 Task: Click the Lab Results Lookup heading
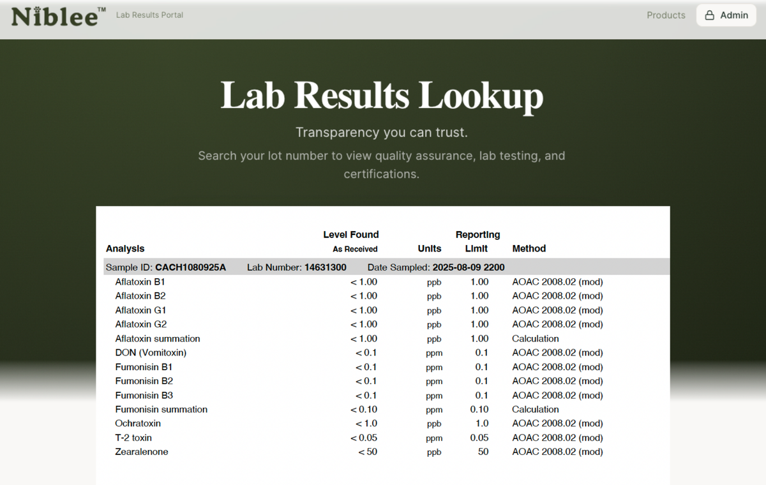point(382,96)
